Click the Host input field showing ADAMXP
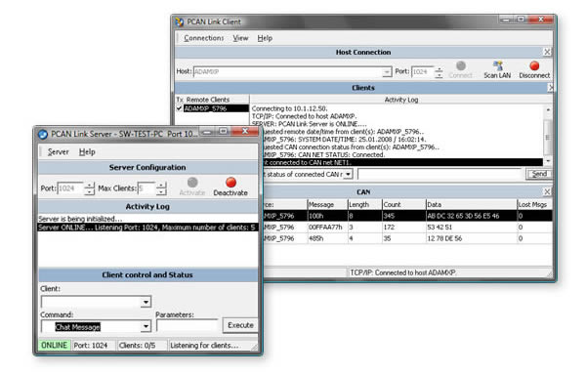This screenshot has height=375, width=586. (288, 71)
